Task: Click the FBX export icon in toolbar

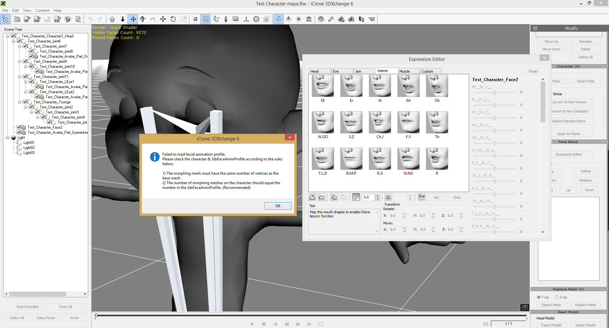Action: point(37,19)
